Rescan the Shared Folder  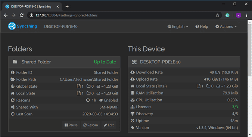(x=91, y=125)
